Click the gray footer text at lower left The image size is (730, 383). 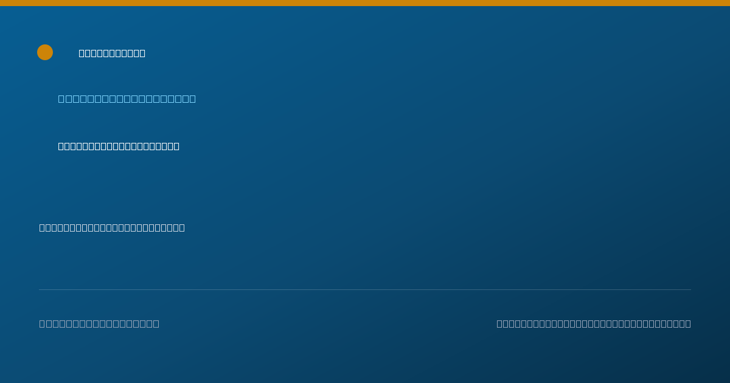click(x=99, y=323)
